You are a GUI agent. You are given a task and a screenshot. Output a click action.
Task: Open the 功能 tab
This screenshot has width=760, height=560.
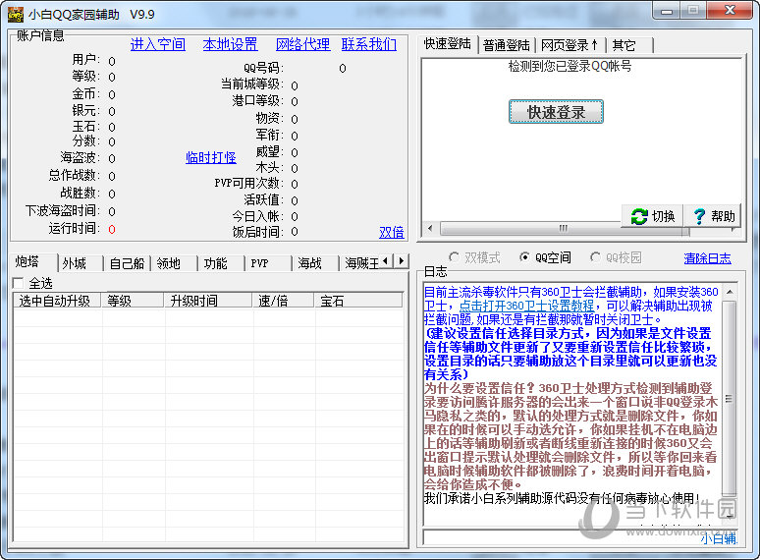coord(221,263)
